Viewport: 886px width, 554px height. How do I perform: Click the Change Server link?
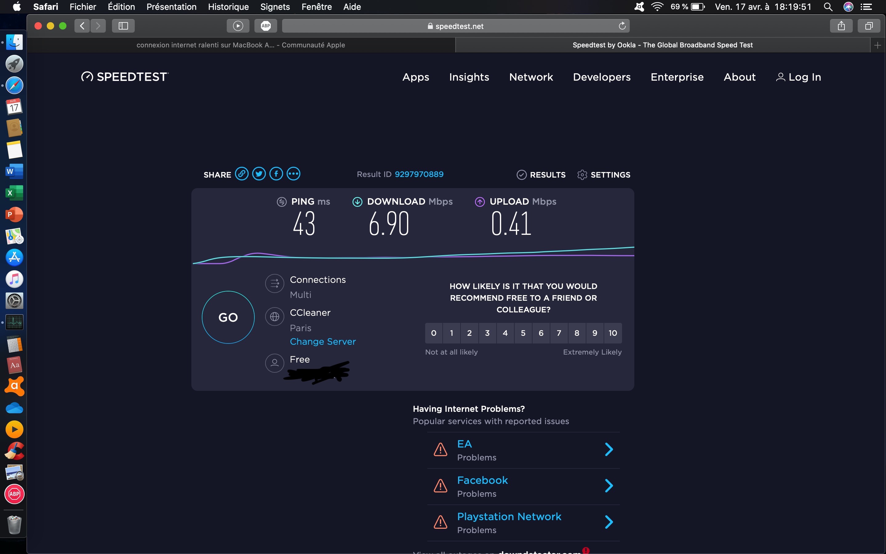322,342
